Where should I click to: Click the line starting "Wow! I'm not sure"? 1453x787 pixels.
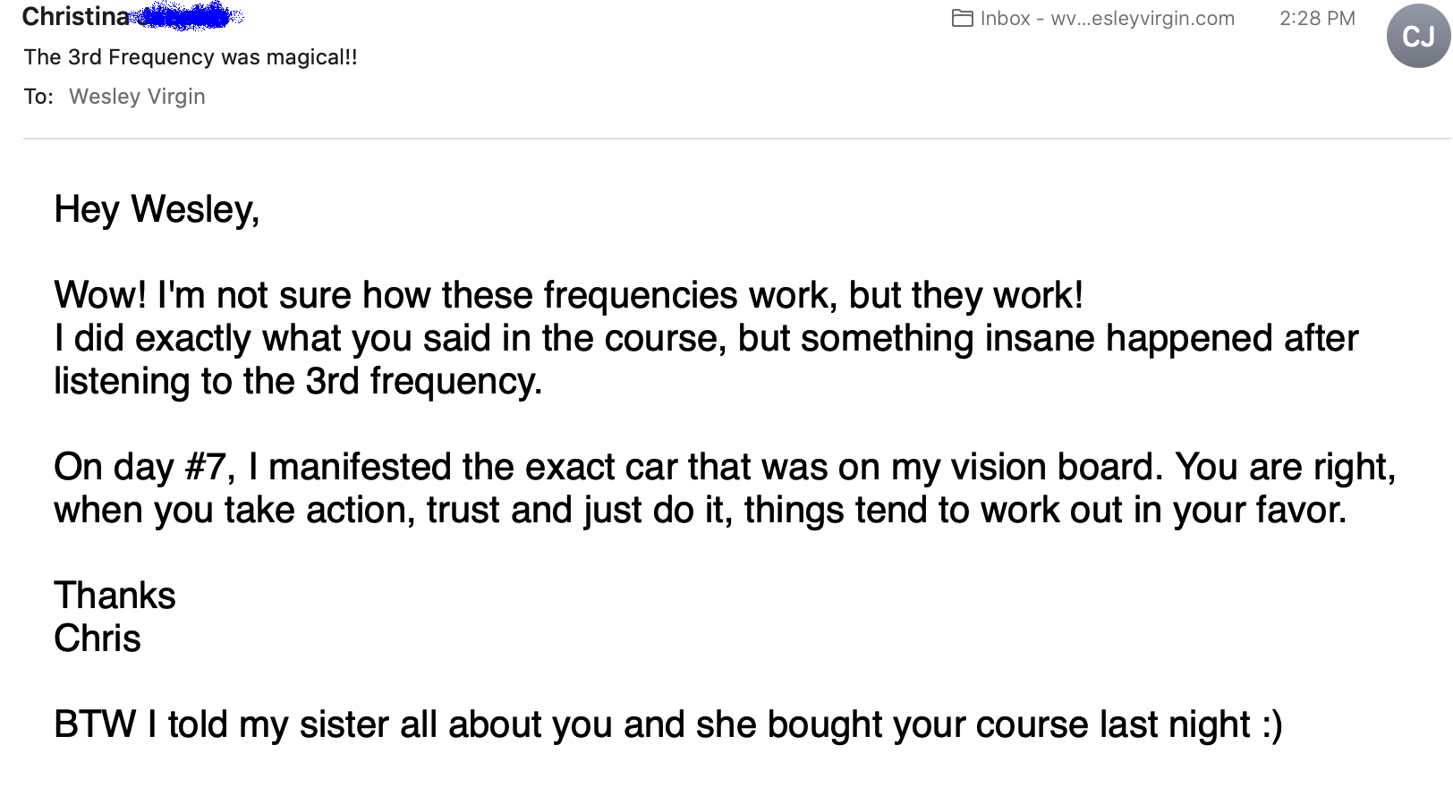568,295
